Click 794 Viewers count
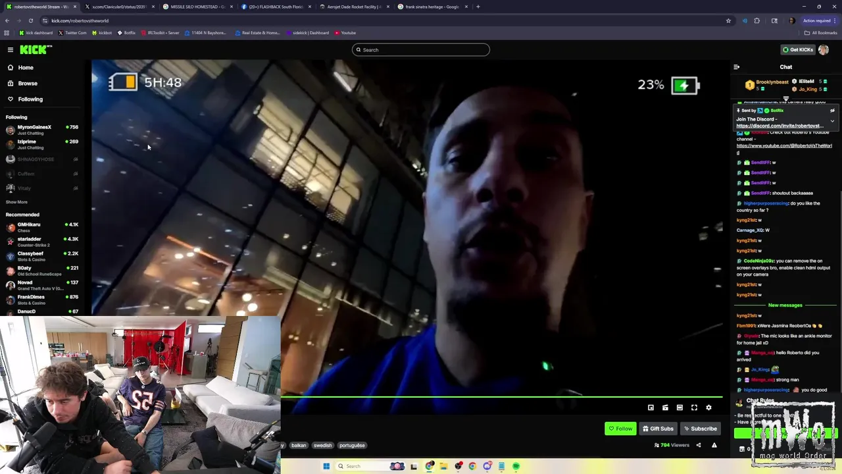This screenshot has height=474, width=842. tap(672, 445)
